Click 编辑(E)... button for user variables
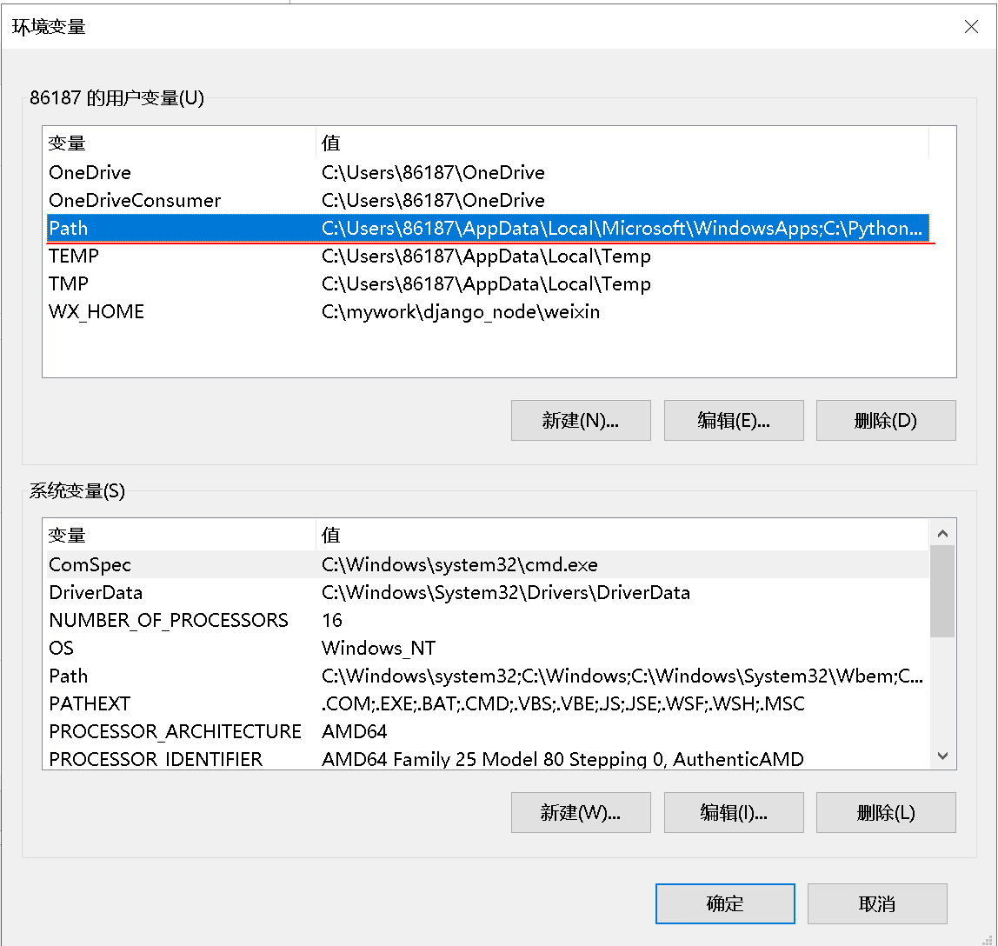Image resolution: width=998 pixels, height=946 pixels. click(x=734, y=421)
